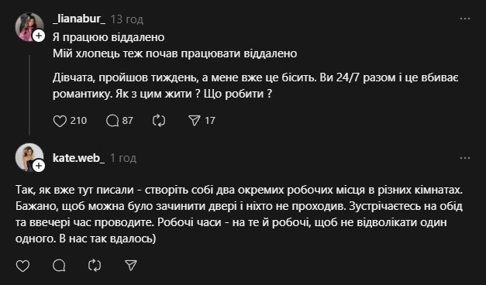Open the kate.web_ reply text beginning with "Так, як вже"
This screenshot has width=486, height=285.
click(239, 214)
